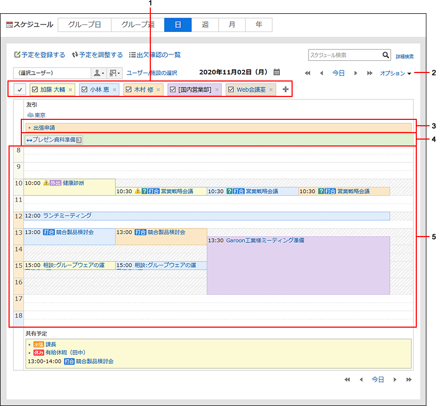Go to next day, top arrow
The image size is (436, 406).
[x=356, y=74]
